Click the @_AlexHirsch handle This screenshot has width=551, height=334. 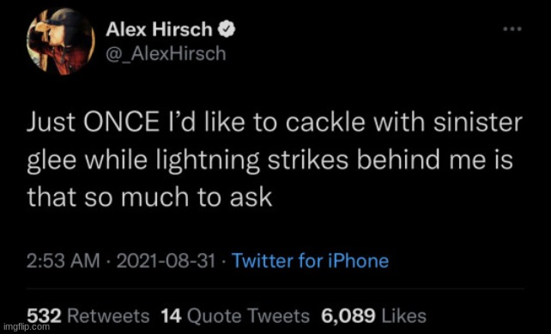click(x=166, y=54)
